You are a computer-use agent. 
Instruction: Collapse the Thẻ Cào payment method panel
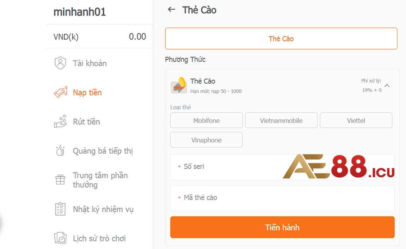click(x=387, y=85)
